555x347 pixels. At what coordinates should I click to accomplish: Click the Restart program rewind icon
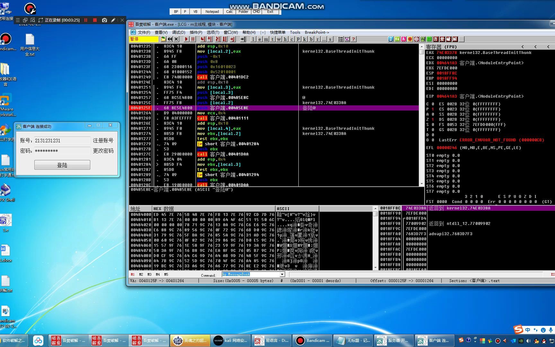pyautogui.click(x=170, y=39)
